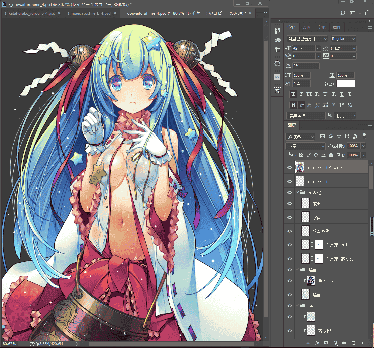374x348 pixels.
Task: Lock all with padlock icon
Action: point(331,155)
